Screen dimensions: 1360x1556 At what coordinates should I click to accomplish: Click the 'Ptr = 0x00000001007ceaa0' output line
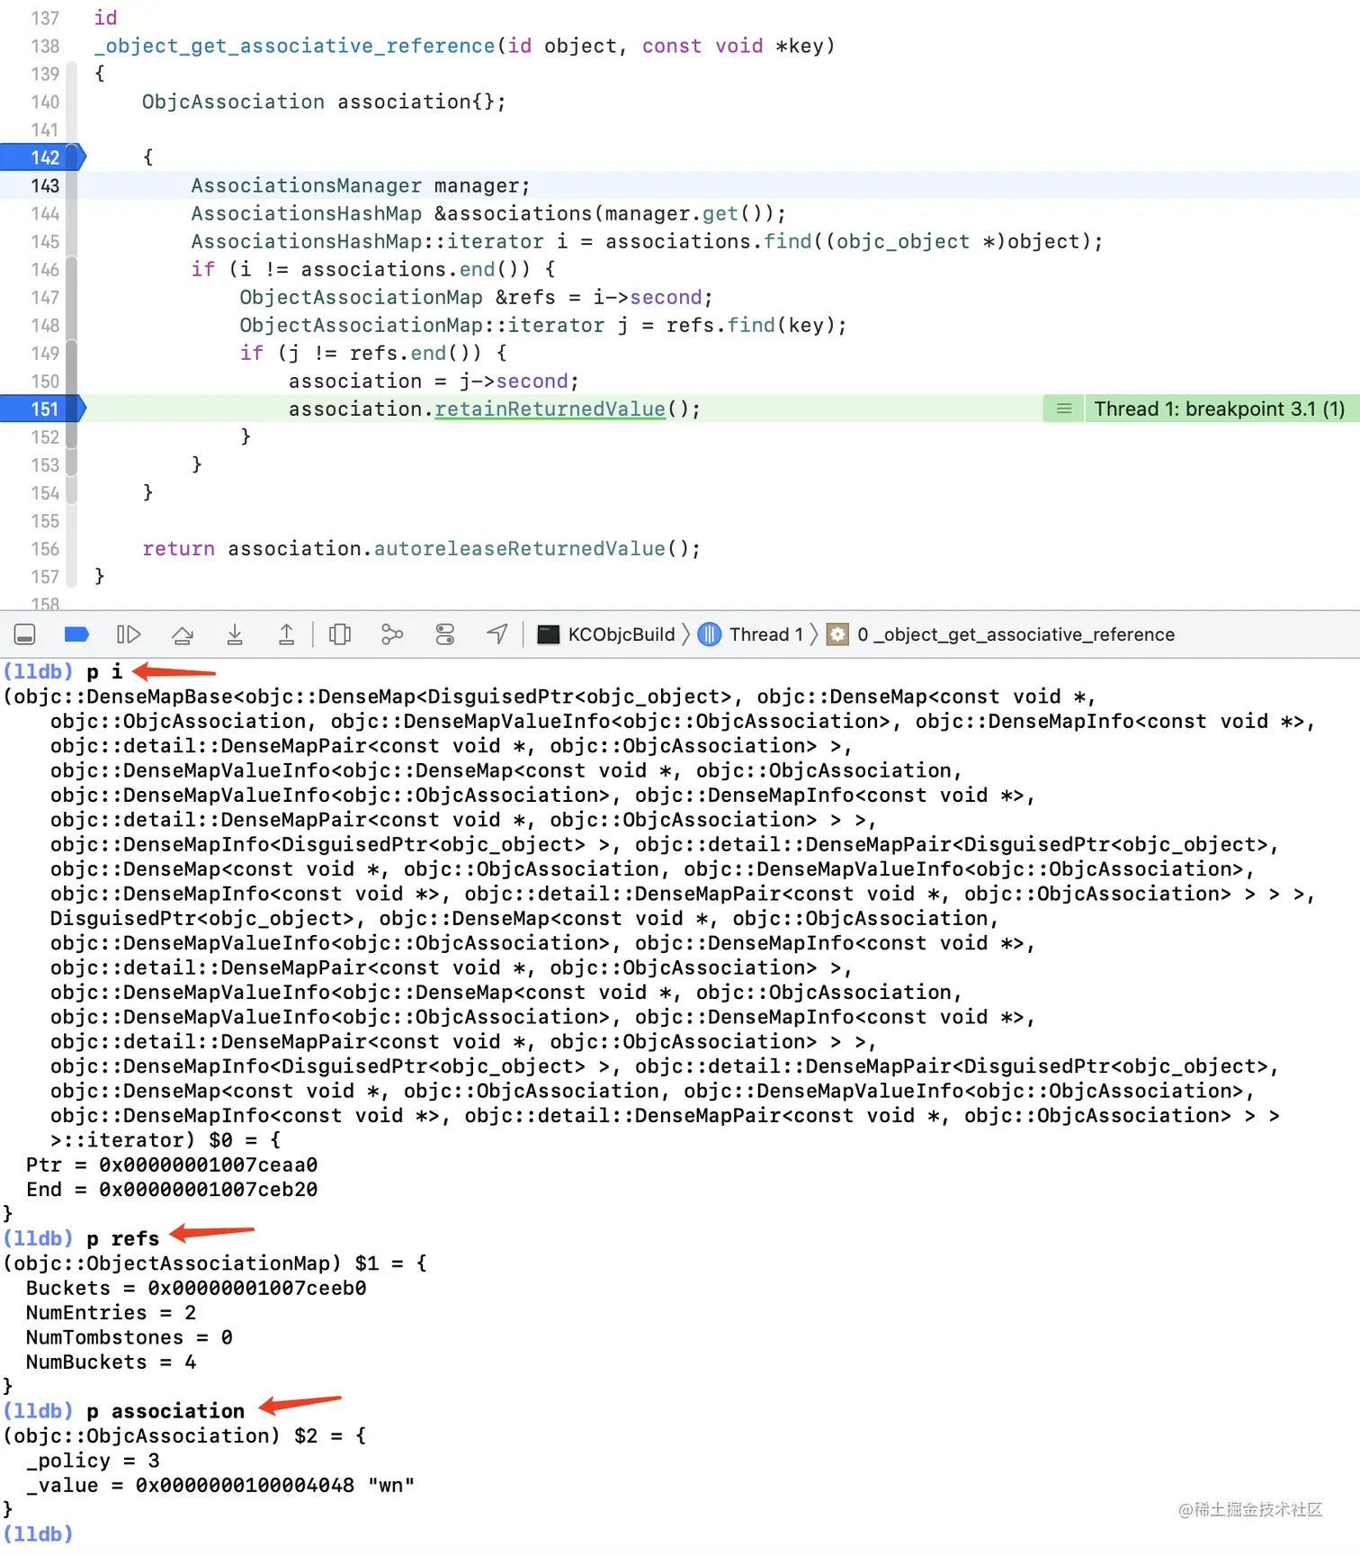point(172,1165)
